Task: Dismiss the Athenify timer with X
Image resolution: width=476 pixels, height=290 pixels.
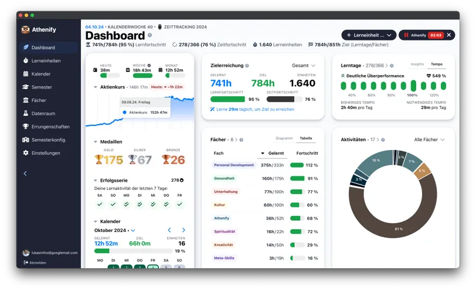Action: 449,35
